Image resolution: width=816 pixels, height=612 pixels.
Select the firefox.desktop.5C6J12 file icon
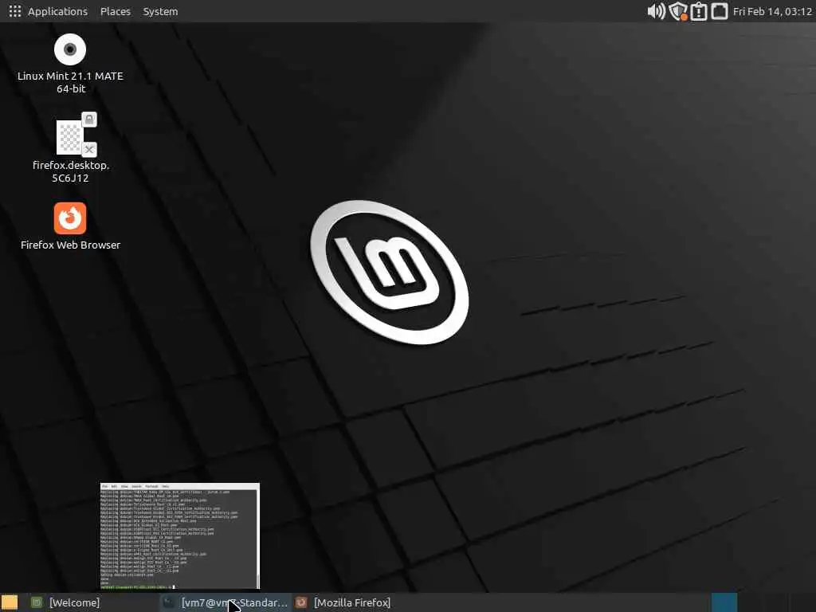click(x=76, y=135)
